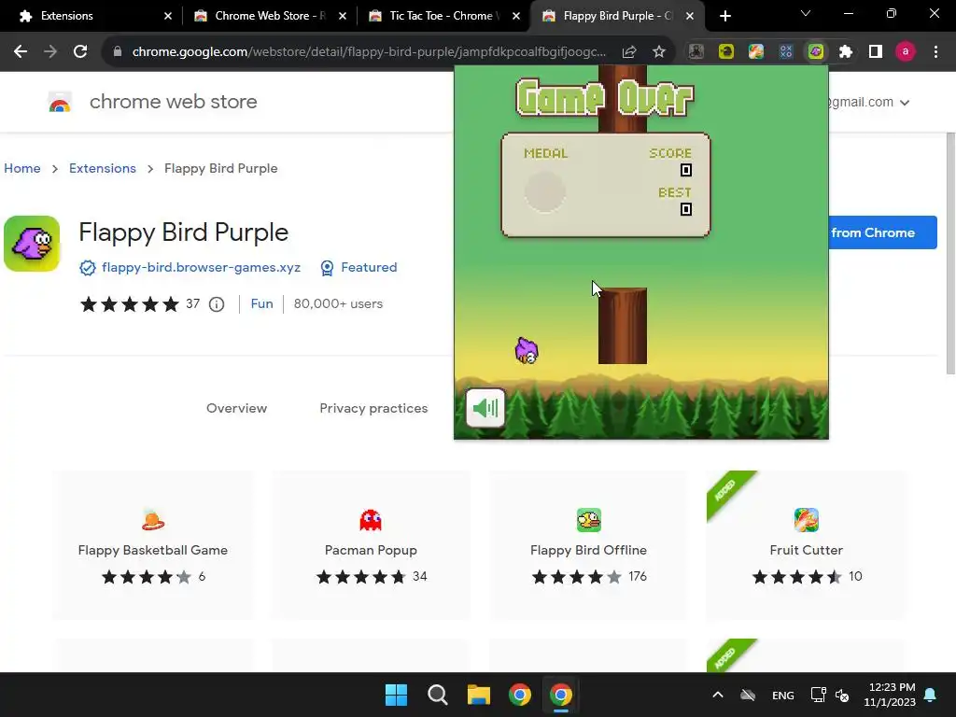956x717 pixels.
Task: Open the tab search dropdown arrow
Action: pyautogui.click(x=806, y=13)
